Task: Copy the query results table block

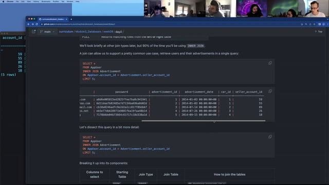Action: (x=270, y=91)
